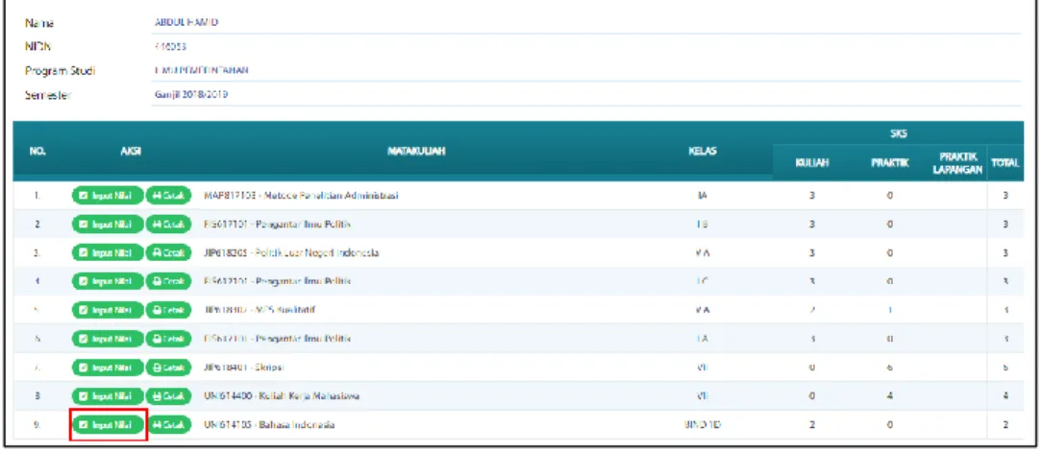
Task: Open Input Nilai for Politik Luar Negeri Indonesia
Action: [108, 252]
